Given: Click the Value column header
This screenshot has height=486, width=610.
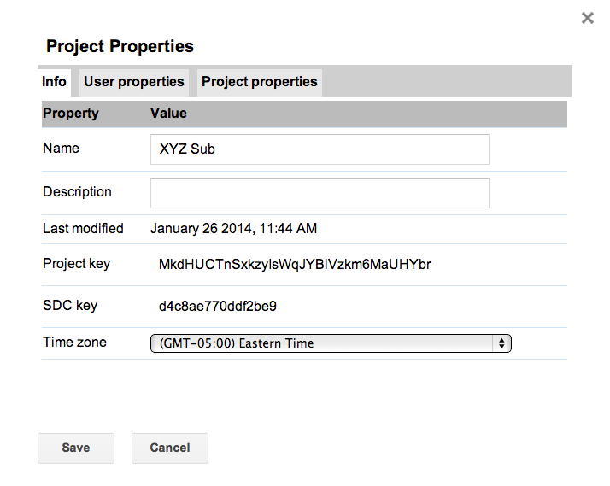Looking at the screenshot, I should pyautogui.click(x=168, y=113).
